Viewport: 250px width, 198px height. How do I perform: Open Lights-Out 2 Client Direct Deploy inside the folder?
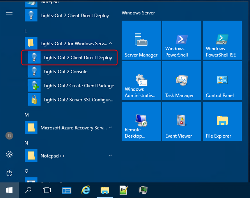[x=69, y=58]
